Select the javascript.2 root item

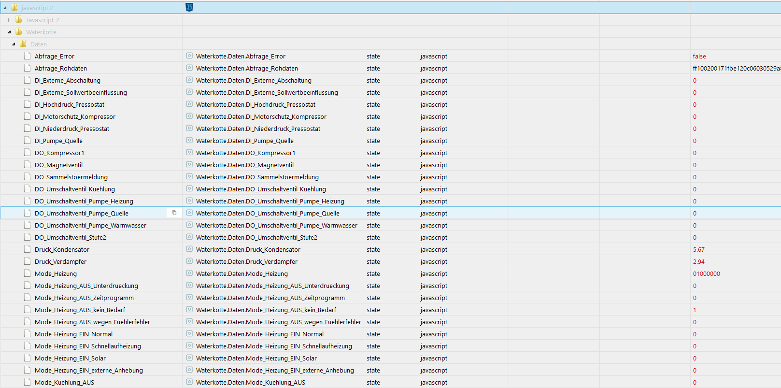[37, 8]
